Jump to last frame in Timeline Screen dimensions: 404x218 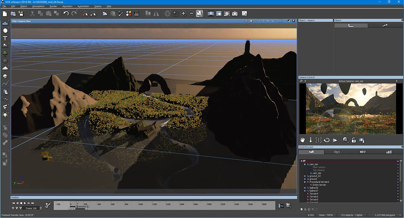[33, 203]
